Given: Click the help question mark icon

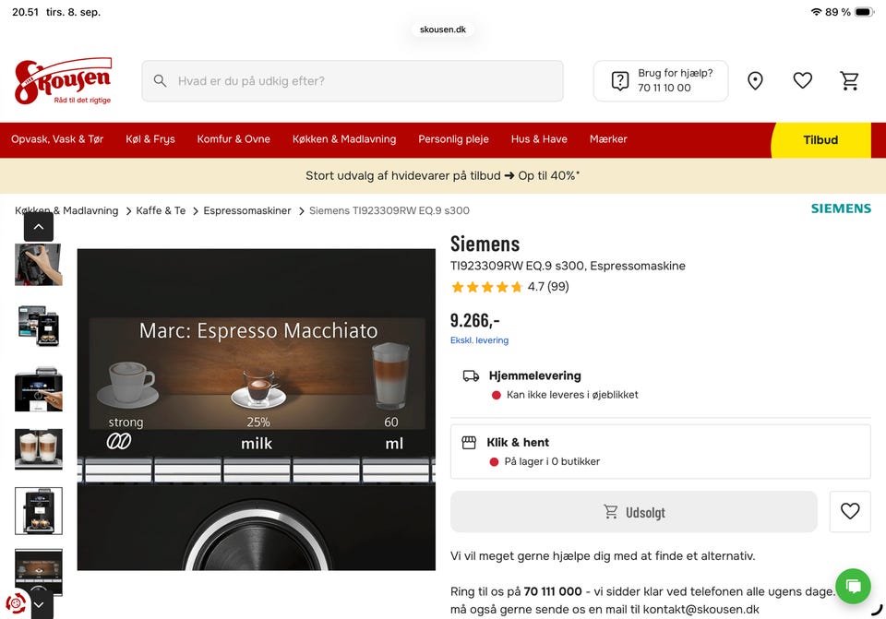Looking at the screenshot, I should [x=620, y=81].
